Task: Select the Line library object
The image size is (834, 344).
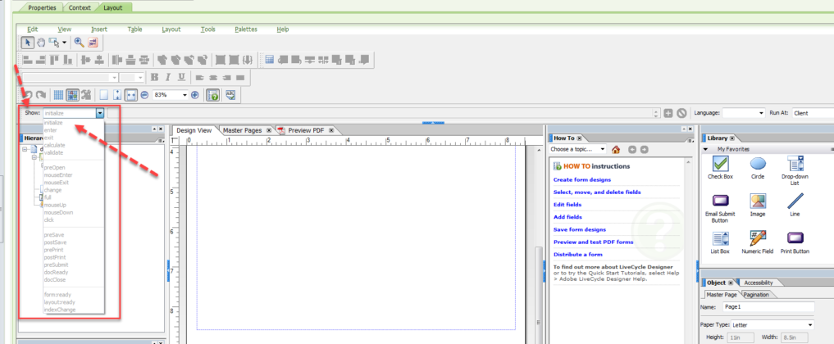Action: click(795, 205)
